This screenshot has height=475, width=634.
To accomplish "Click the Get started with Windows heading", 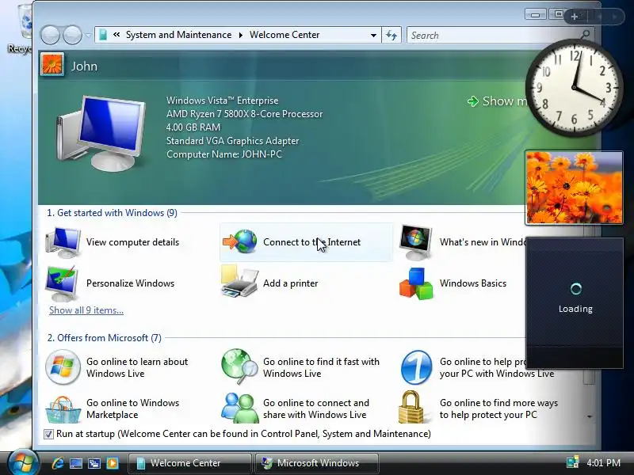I will click(112, 213).
